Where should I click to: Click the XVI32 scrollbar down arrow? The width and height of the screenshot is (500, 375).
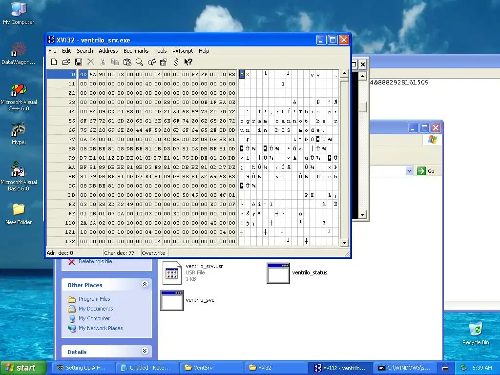pos(344,242)
